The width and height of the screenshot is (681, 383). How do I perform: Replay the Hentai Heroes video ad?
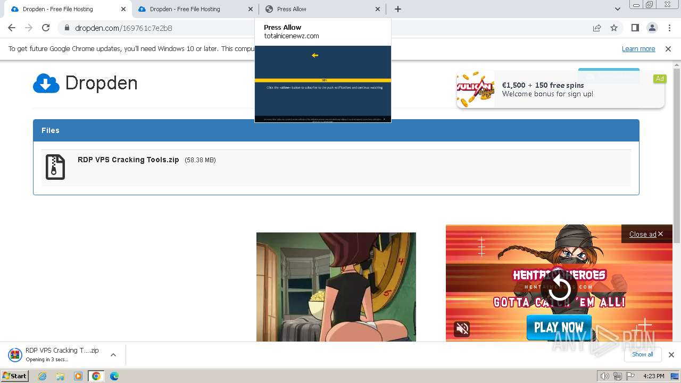point(559,289)
